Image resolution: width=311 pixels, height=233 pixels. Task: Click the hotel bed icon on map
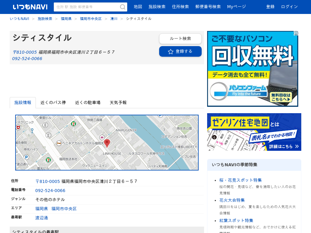(59, 143)
